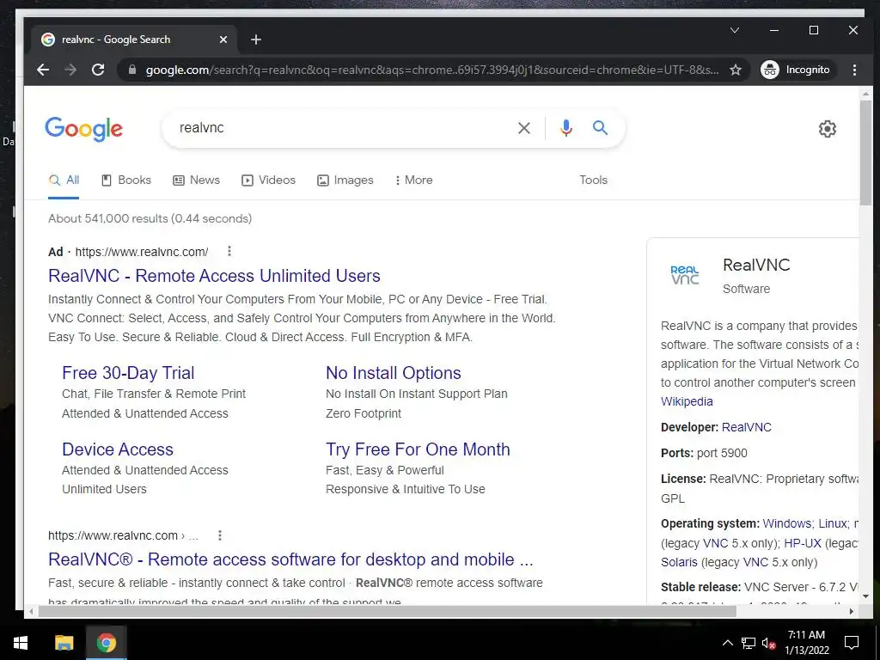Open the HP-UX link in the panel
Viewport: 880px width, 660px height.
[x=803, y=543]
